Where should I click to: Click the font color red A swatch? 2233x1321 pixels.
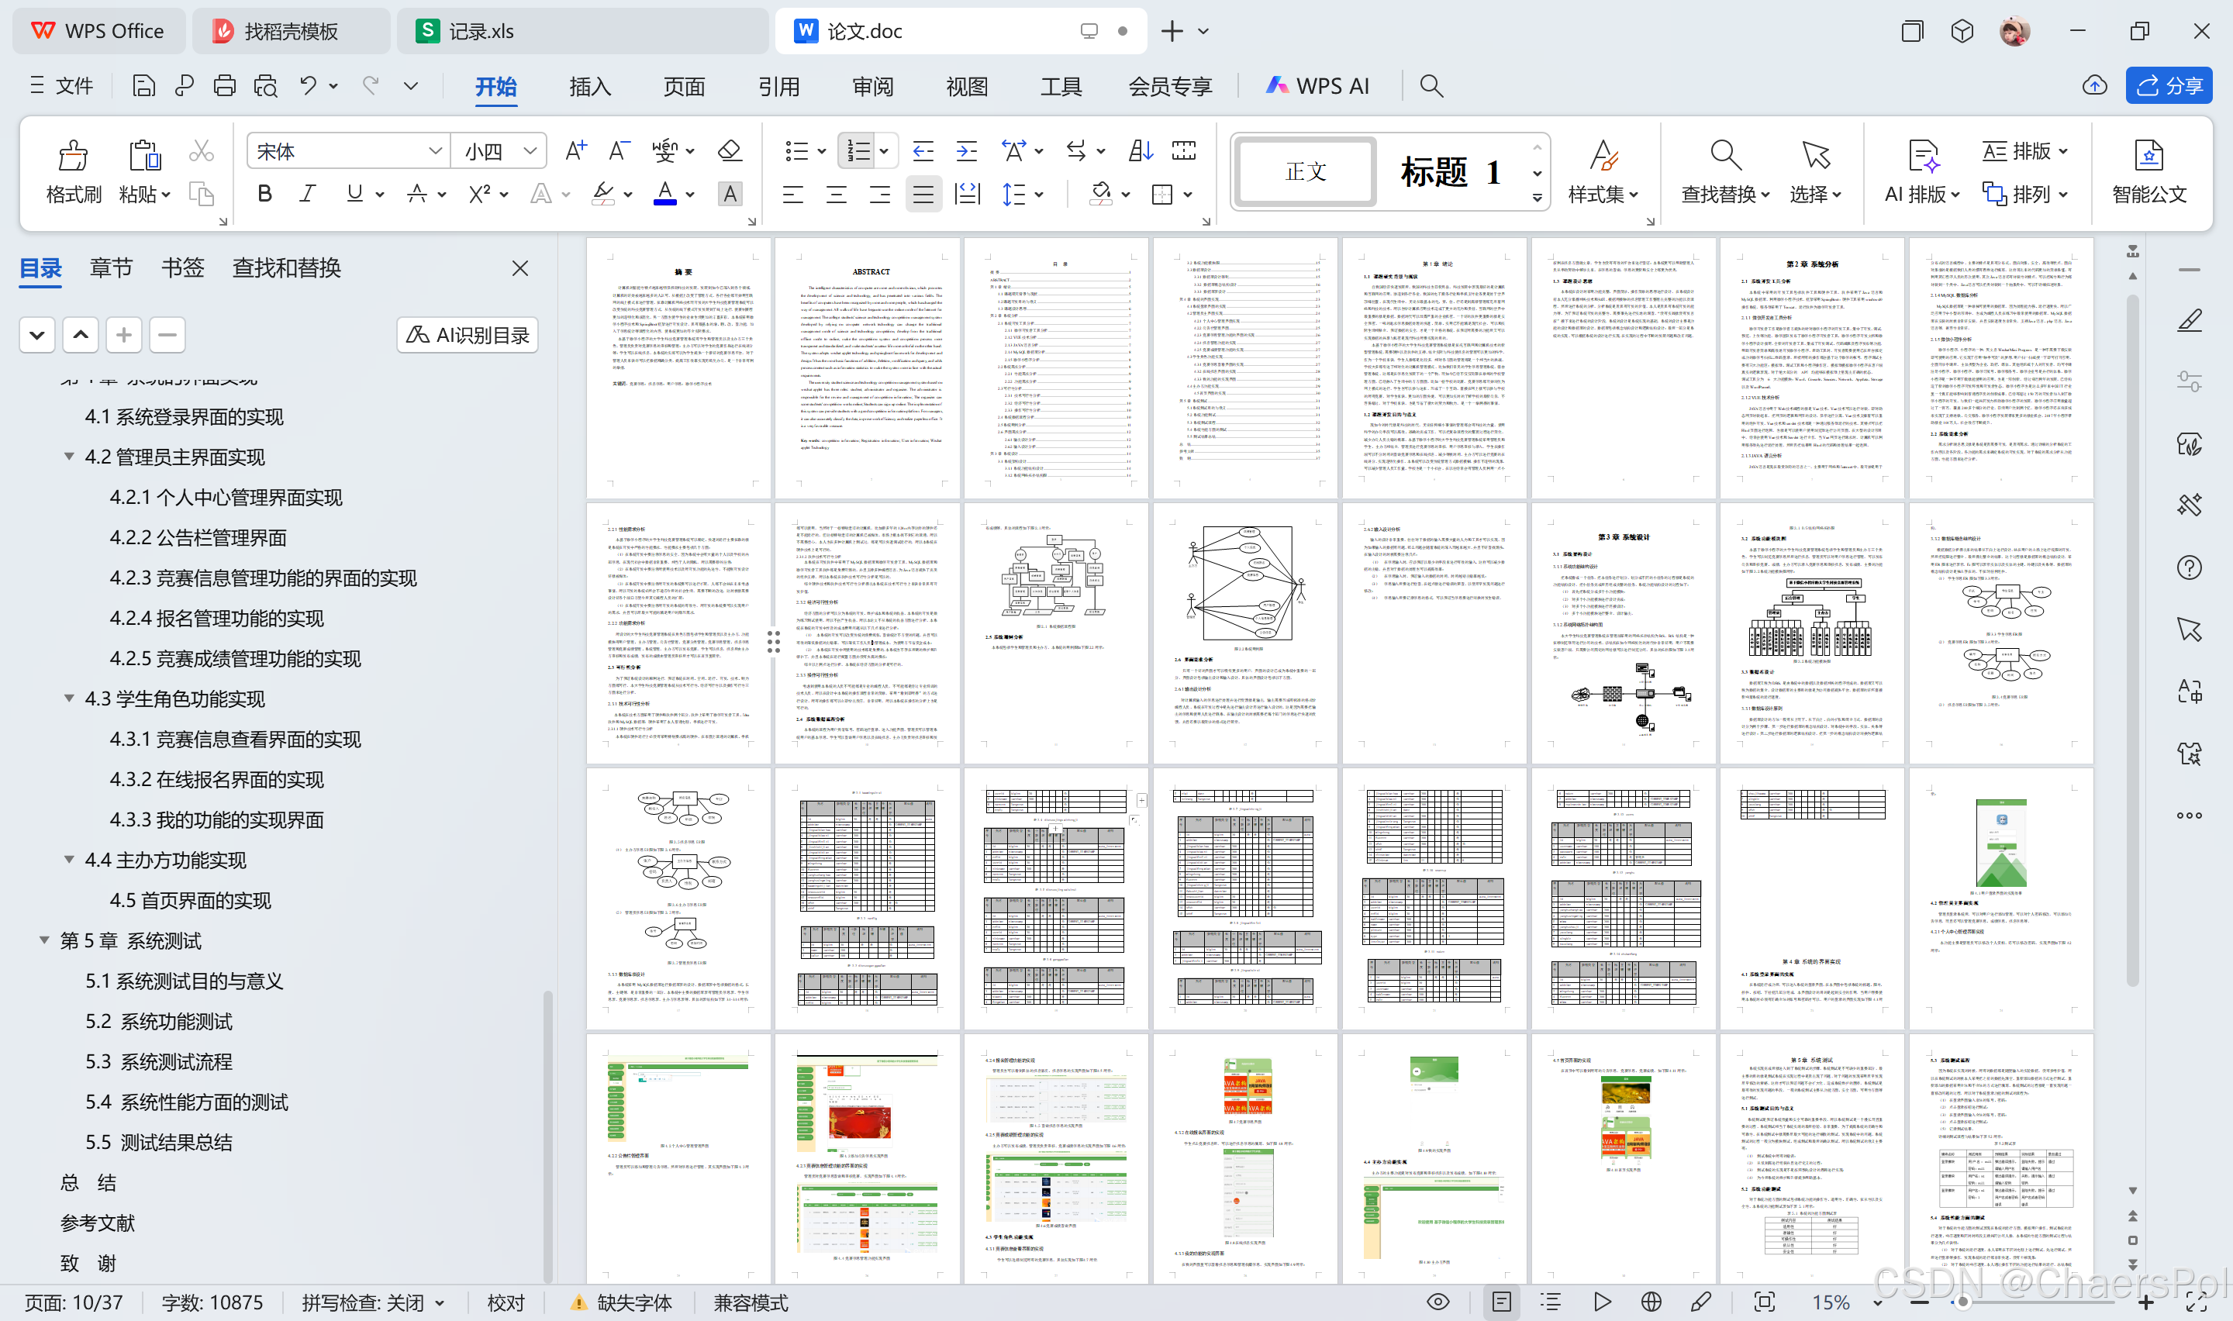click(x=664, y=194)
